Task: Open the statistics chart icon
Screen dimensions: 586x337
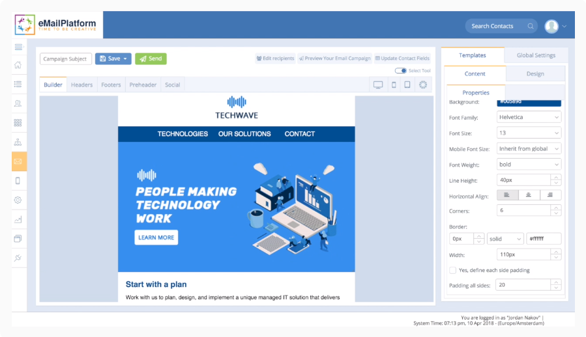Action: point(18,219)
